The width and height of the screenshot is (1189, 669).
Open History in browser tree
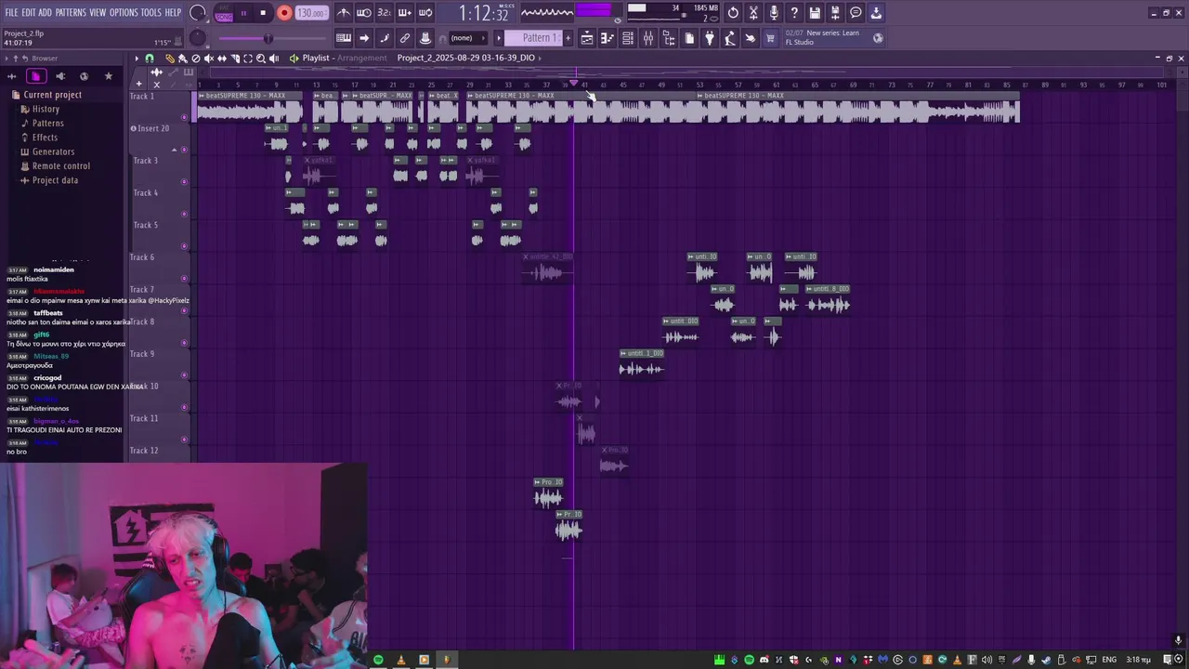coord(46,109)
